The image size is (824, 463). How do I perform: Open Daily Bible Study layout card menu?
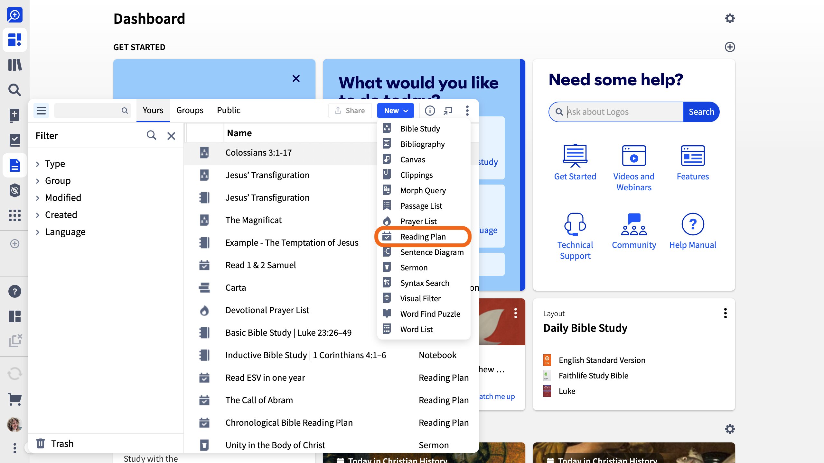pos(725,313)
